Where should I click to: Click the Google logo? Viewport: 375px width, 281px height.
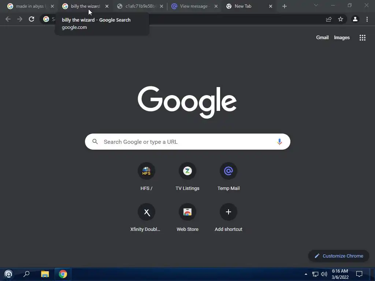point(187,102)
